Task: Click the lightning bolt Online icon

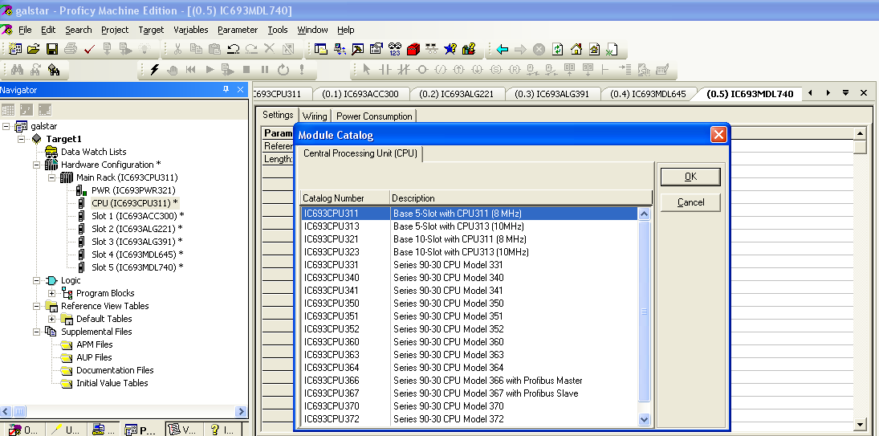Action: (x=154, y=70)
